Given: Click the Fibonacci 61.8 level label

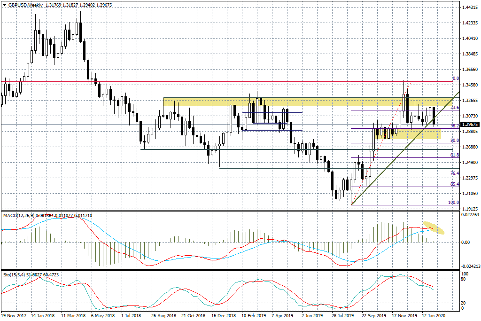Looking at the screenshot, I should tap(454, 155).
